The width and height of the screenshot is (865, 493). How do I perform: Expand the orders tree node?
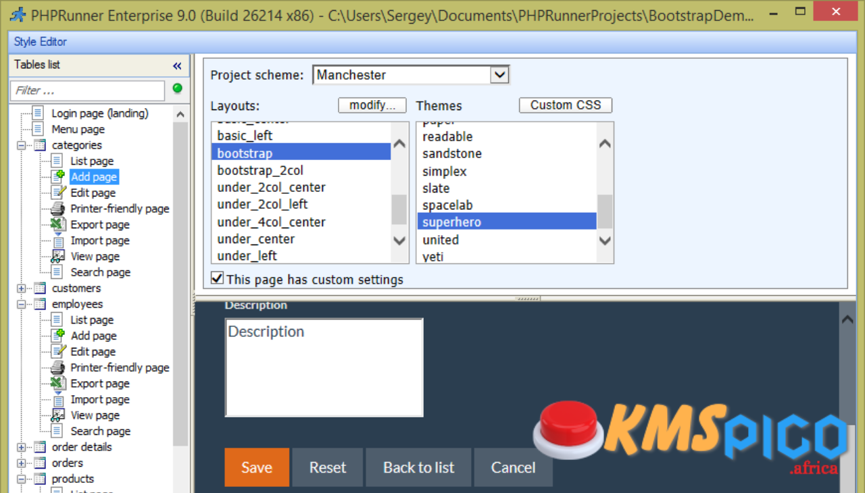22,463
